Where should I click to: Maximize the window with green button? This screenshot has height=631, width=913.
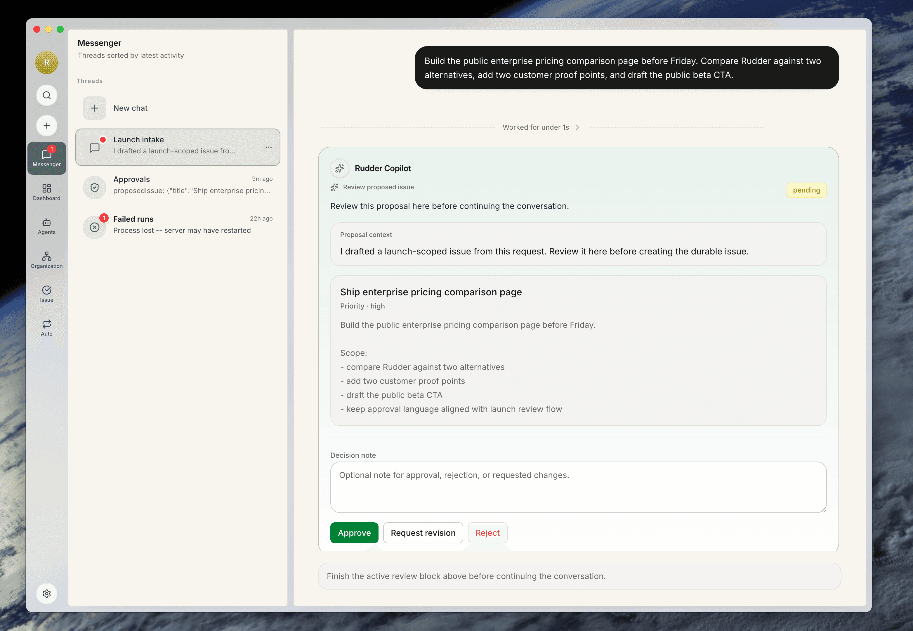[60, 29]
